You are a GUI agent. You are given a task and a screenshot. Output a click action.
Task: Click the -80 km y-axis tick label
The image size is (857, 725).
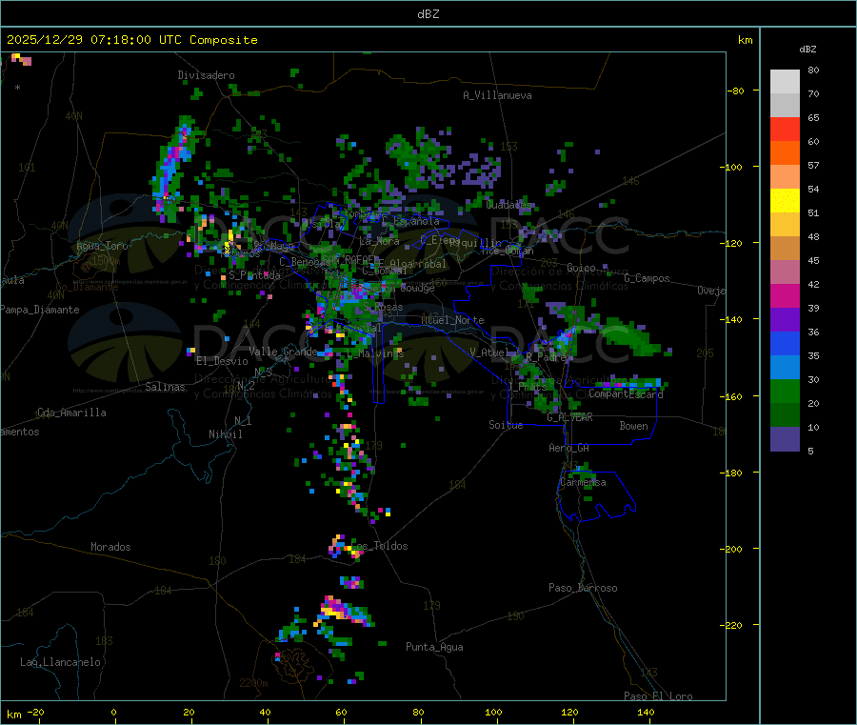tap(735, 91)
